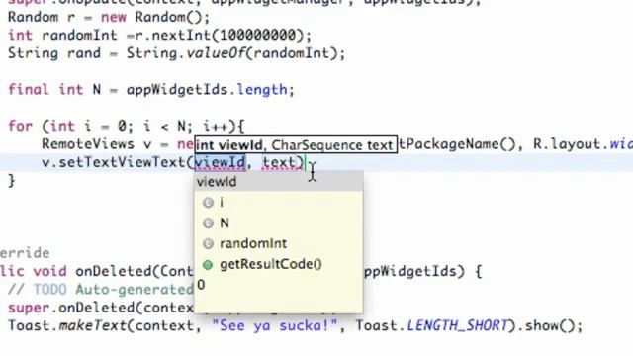Image resolution: width=633 pixels, height=356 pixels.
Task: Select the getResultCode() method suggestion
Action: [x=278, y=264]
